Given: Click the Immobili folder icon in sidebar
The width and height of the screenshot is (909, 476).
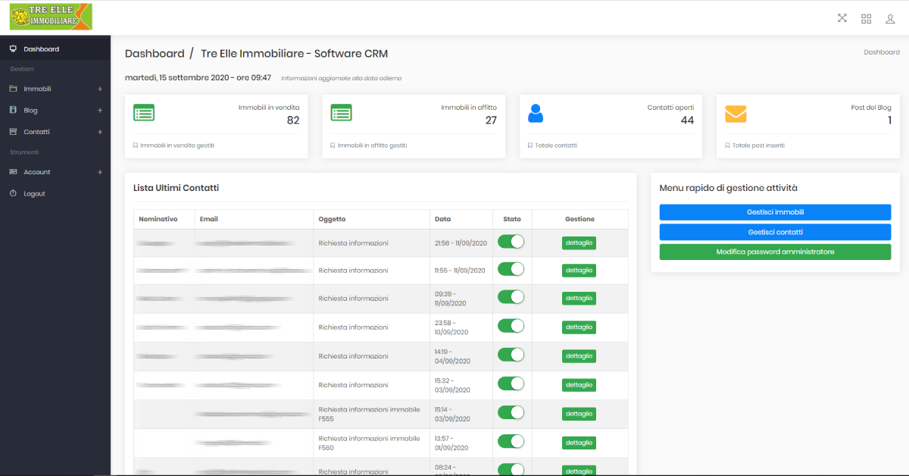Looking at the screenshot, I should [x=13, y=89].
